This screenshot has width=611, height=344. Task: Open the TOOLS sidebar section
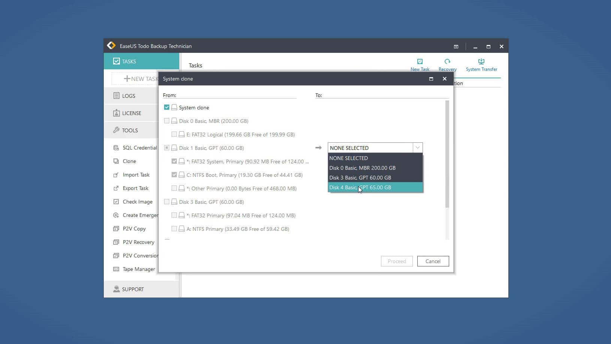[x=131, y=130]
